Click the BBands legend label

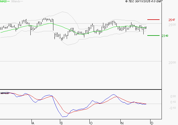pyautogui.click(x=16, y=1)
